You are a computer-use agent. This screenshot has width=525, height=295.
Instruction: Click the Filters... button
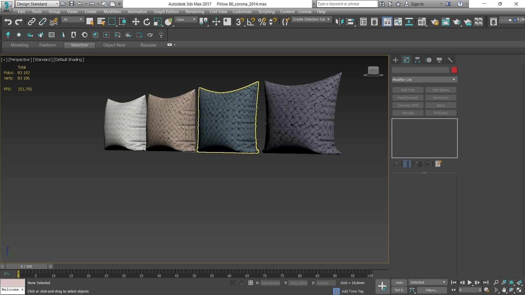click(432, 290)
